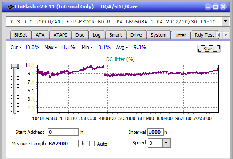Click the Min value 8.1%
The image size is (233, 159).
click(104, 47)
